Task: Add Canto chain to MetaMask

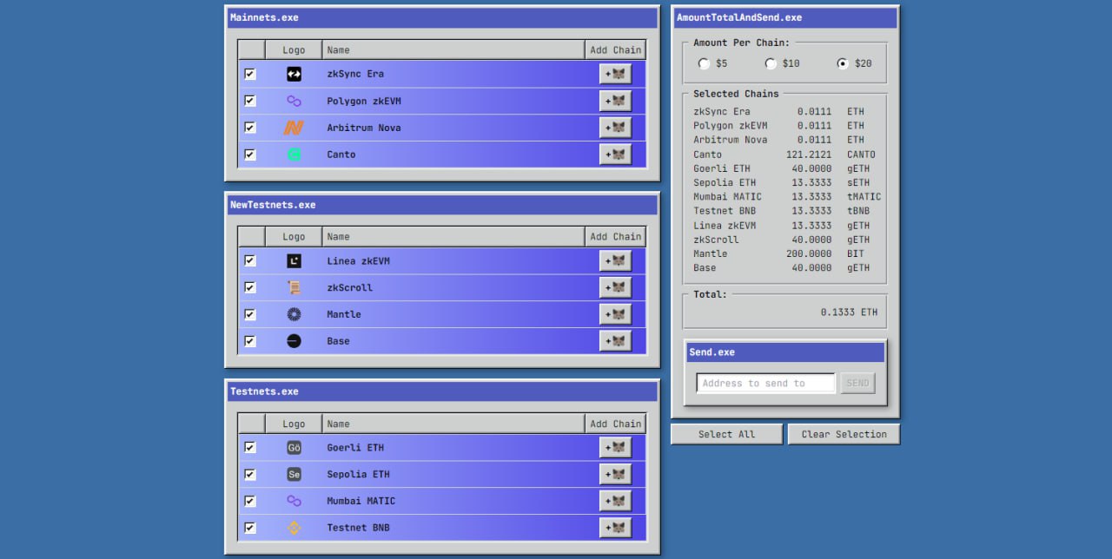Action: pyautogui.click(x=615, y=155)
